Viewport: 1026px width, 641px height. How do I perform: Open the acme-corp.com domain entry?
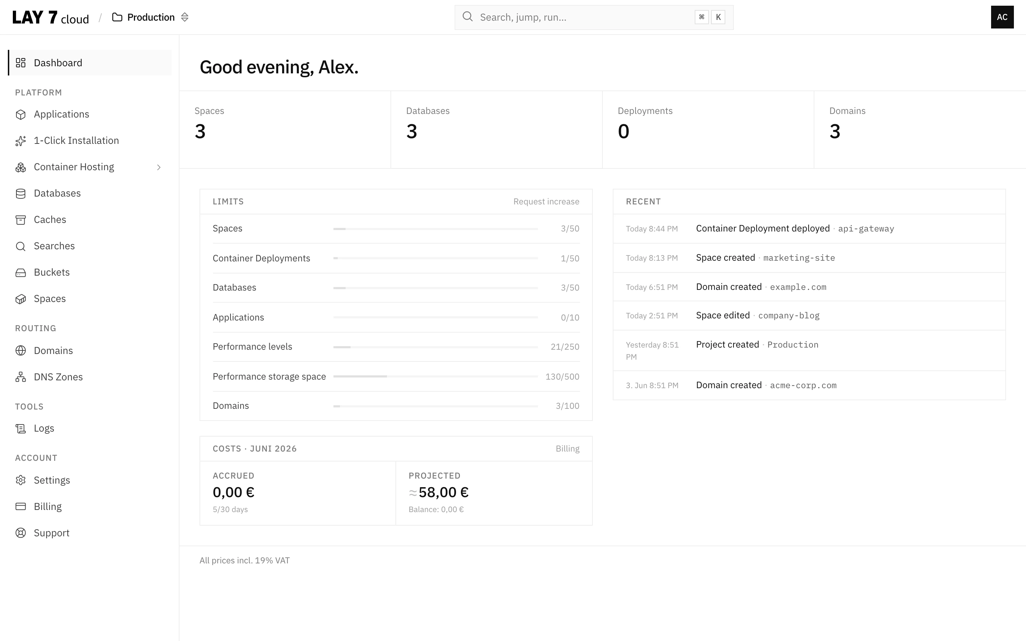coord(809,385)
